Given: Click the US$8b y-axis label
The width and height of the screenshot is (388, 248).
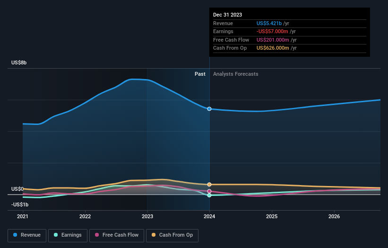Looking at the screenshot, I should [x=19, y=62].
